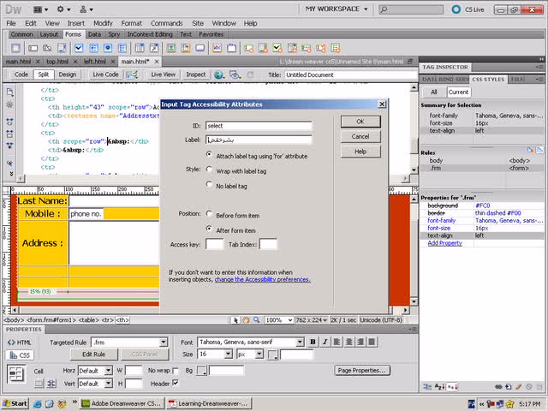Open the Commands menu
Viewport: 548px width, 411px height.
click(167, 23)
